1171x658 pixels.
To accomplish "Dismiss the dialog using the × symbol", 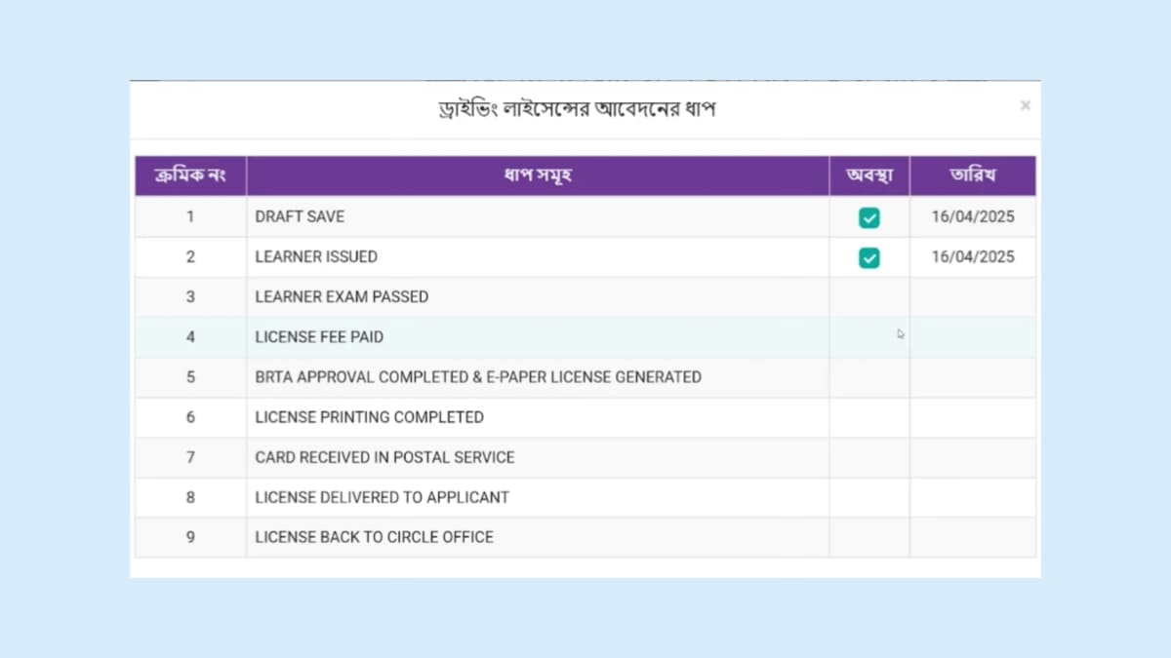I will [x=1026, y=104].
